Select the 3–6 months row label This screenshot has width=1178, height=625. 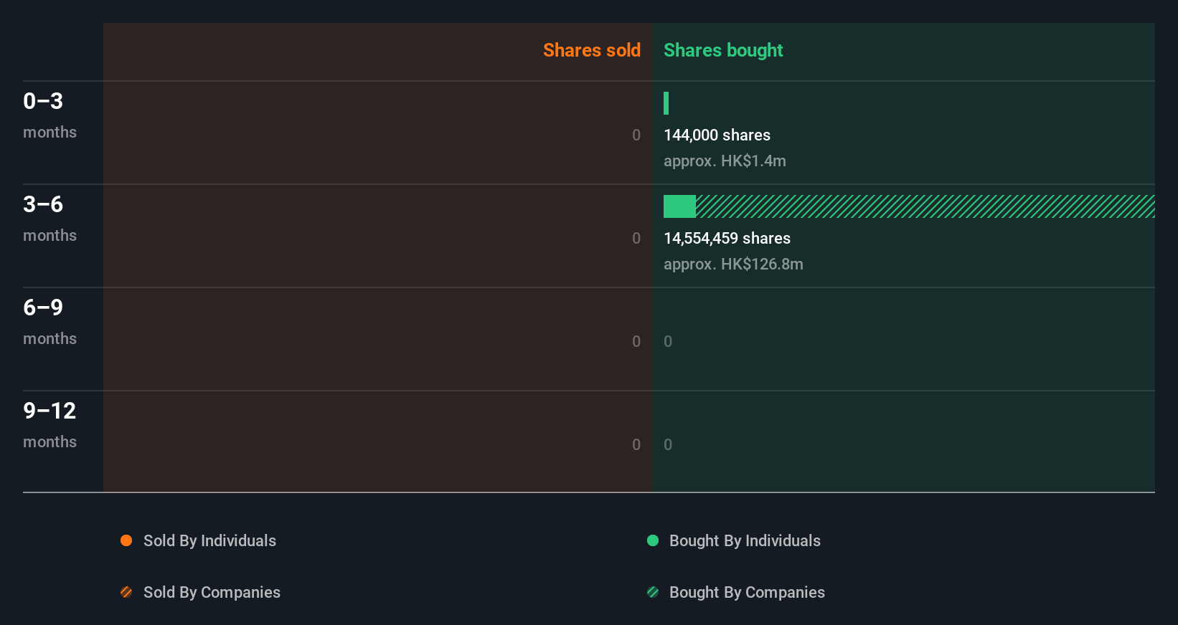(50, 218)
